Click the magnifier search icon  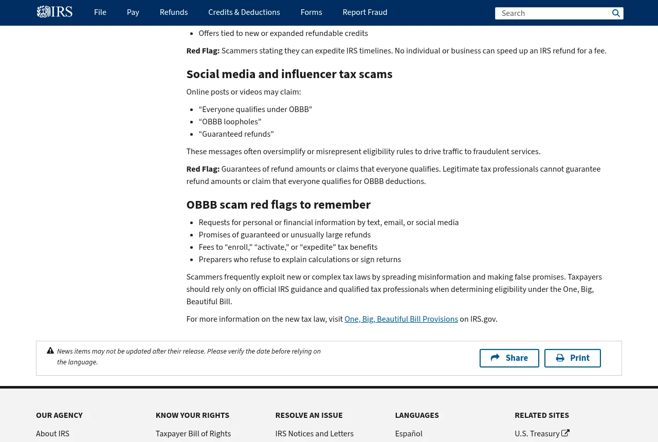click(x=616, y=13)
